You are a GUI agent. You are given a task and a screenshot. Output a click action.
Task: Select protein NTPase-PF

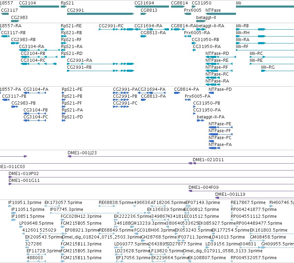(220, 134)
